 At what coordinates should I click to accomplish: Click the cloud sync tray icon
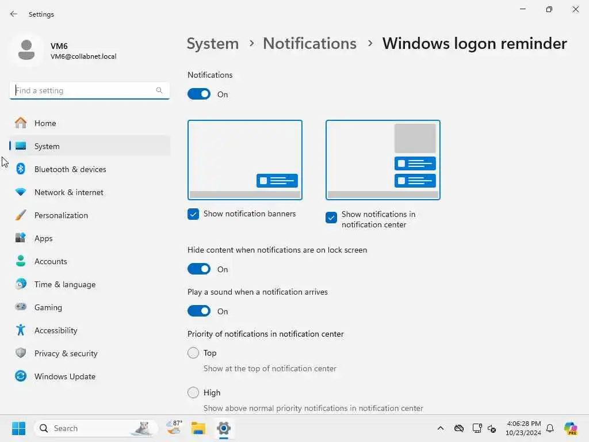point(458,428)
